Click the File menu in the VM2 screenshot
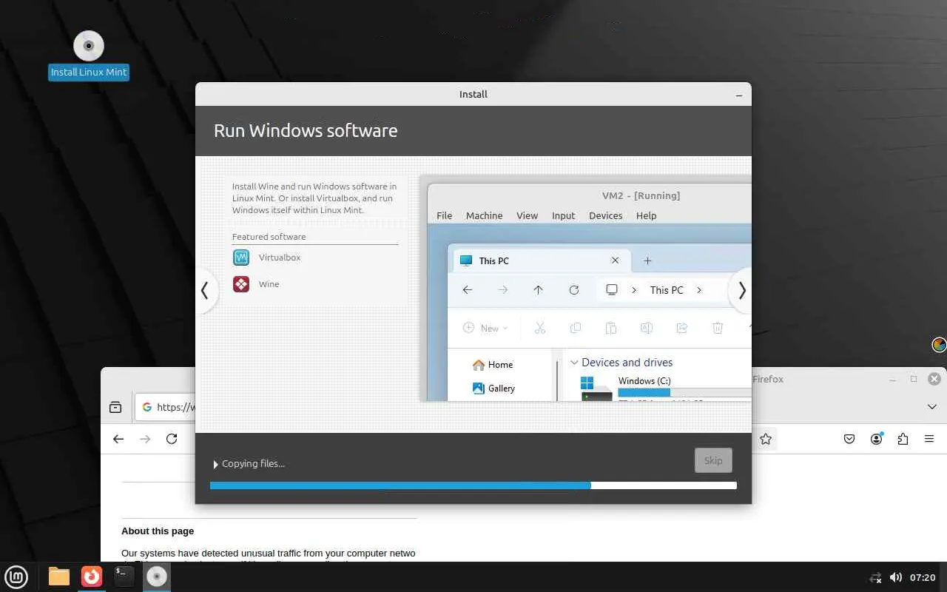The width and height of the screenshot is (947, 592). click(x=444, y=215)
